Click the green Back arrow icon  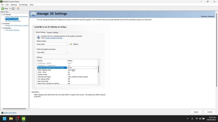2,8
